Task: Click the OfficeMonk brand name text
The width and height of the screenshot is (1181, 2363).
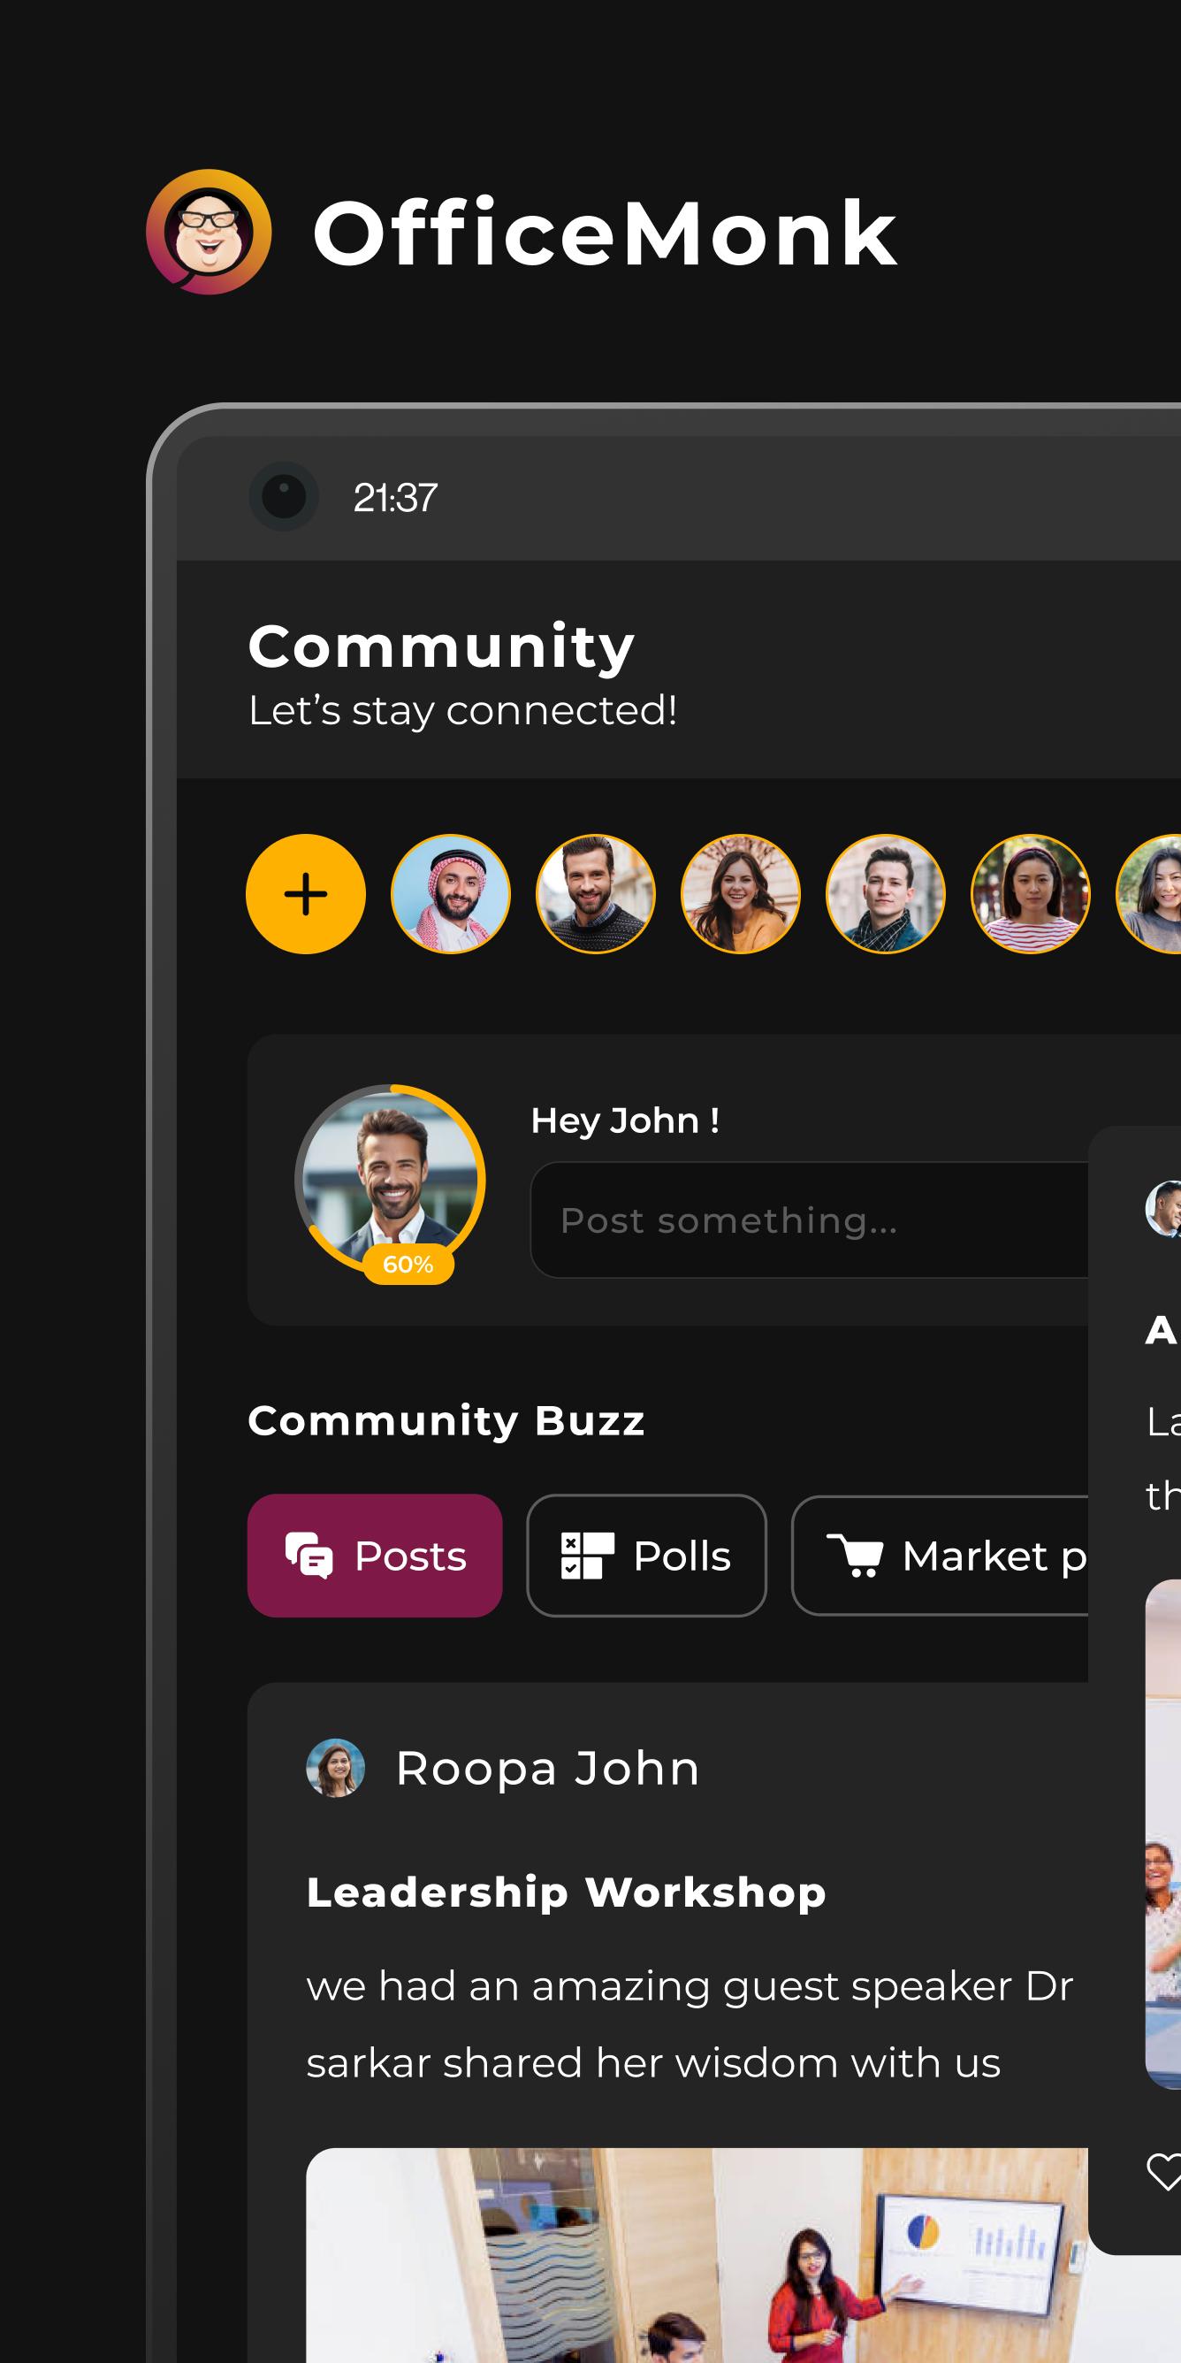Action: [606, 233]
